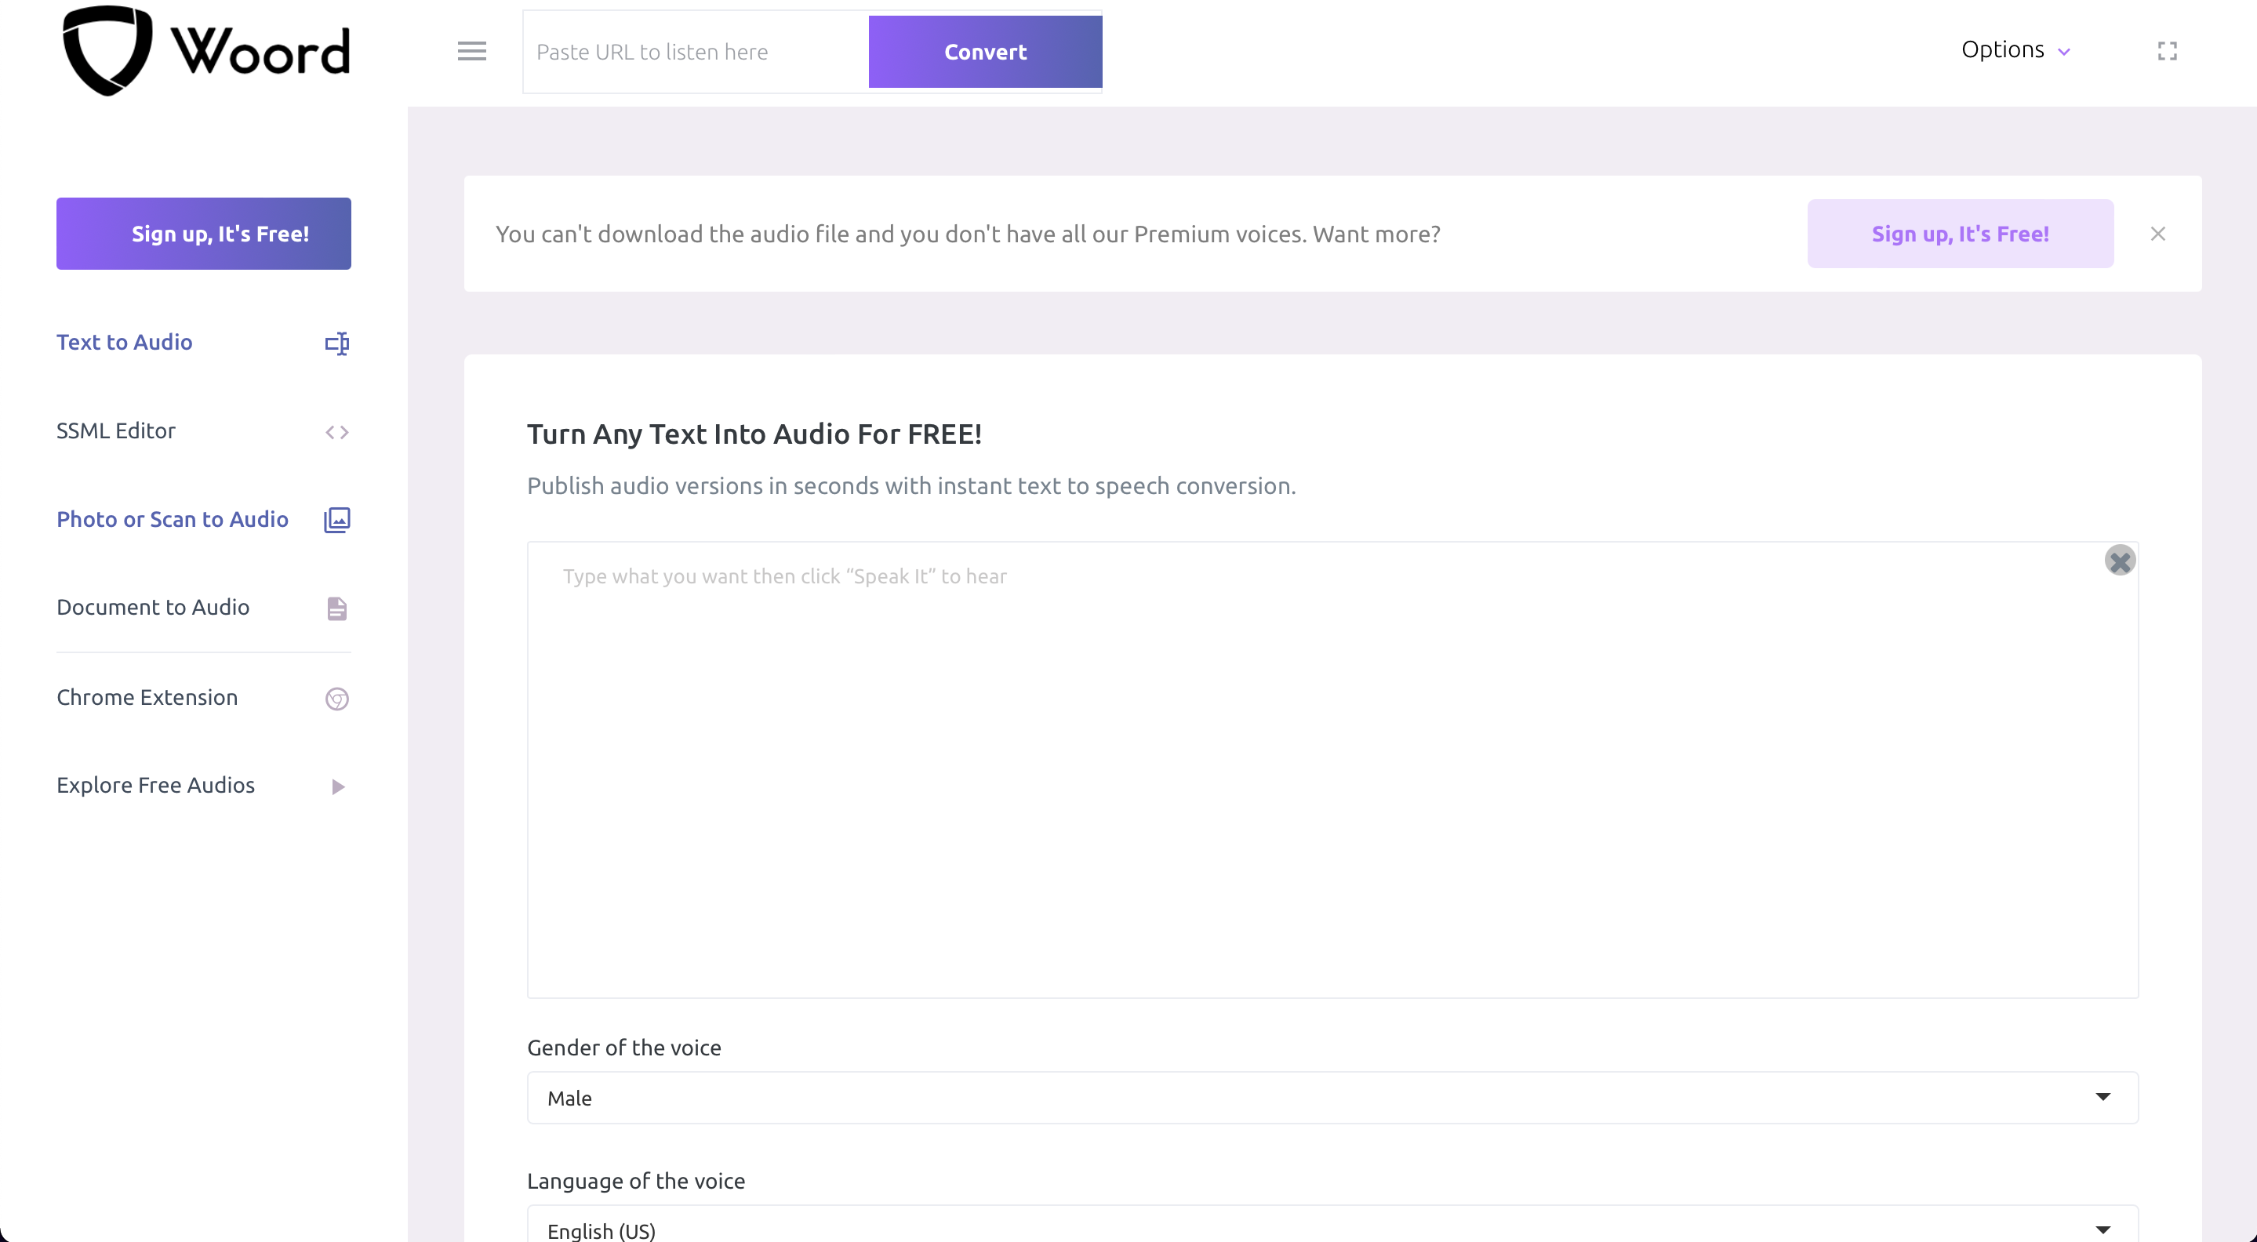Expand the Language of the voice dropdown
Screen dimensions: 2257x1242
pyautogui.click(x=1332, y=1229)
